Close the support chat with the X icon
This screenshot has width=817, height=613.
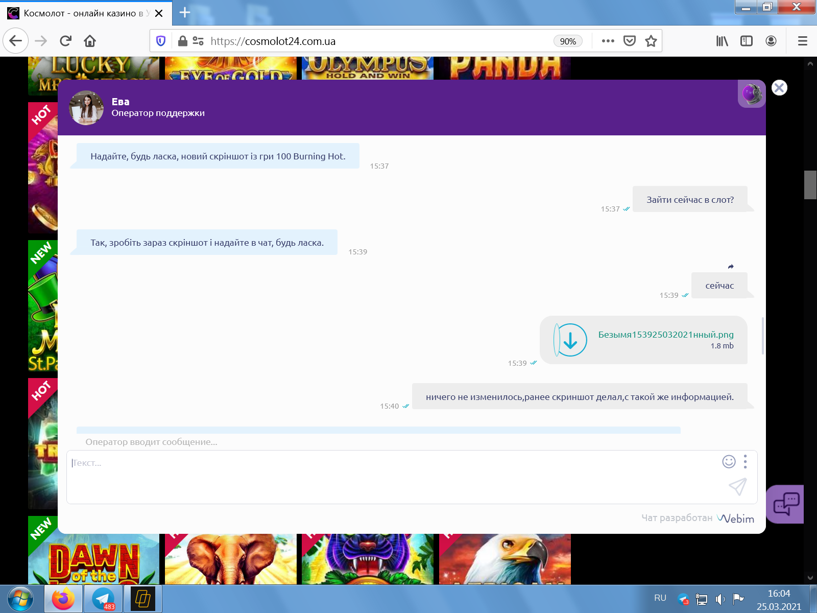779,88
